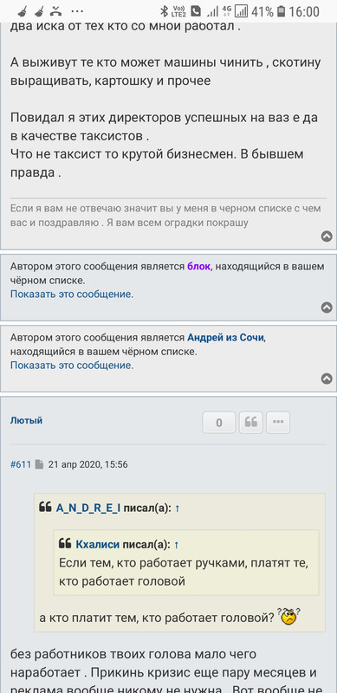337x693 pixels.
Task: Jump to top from first post arrow
Action: [x=327, y=236]
